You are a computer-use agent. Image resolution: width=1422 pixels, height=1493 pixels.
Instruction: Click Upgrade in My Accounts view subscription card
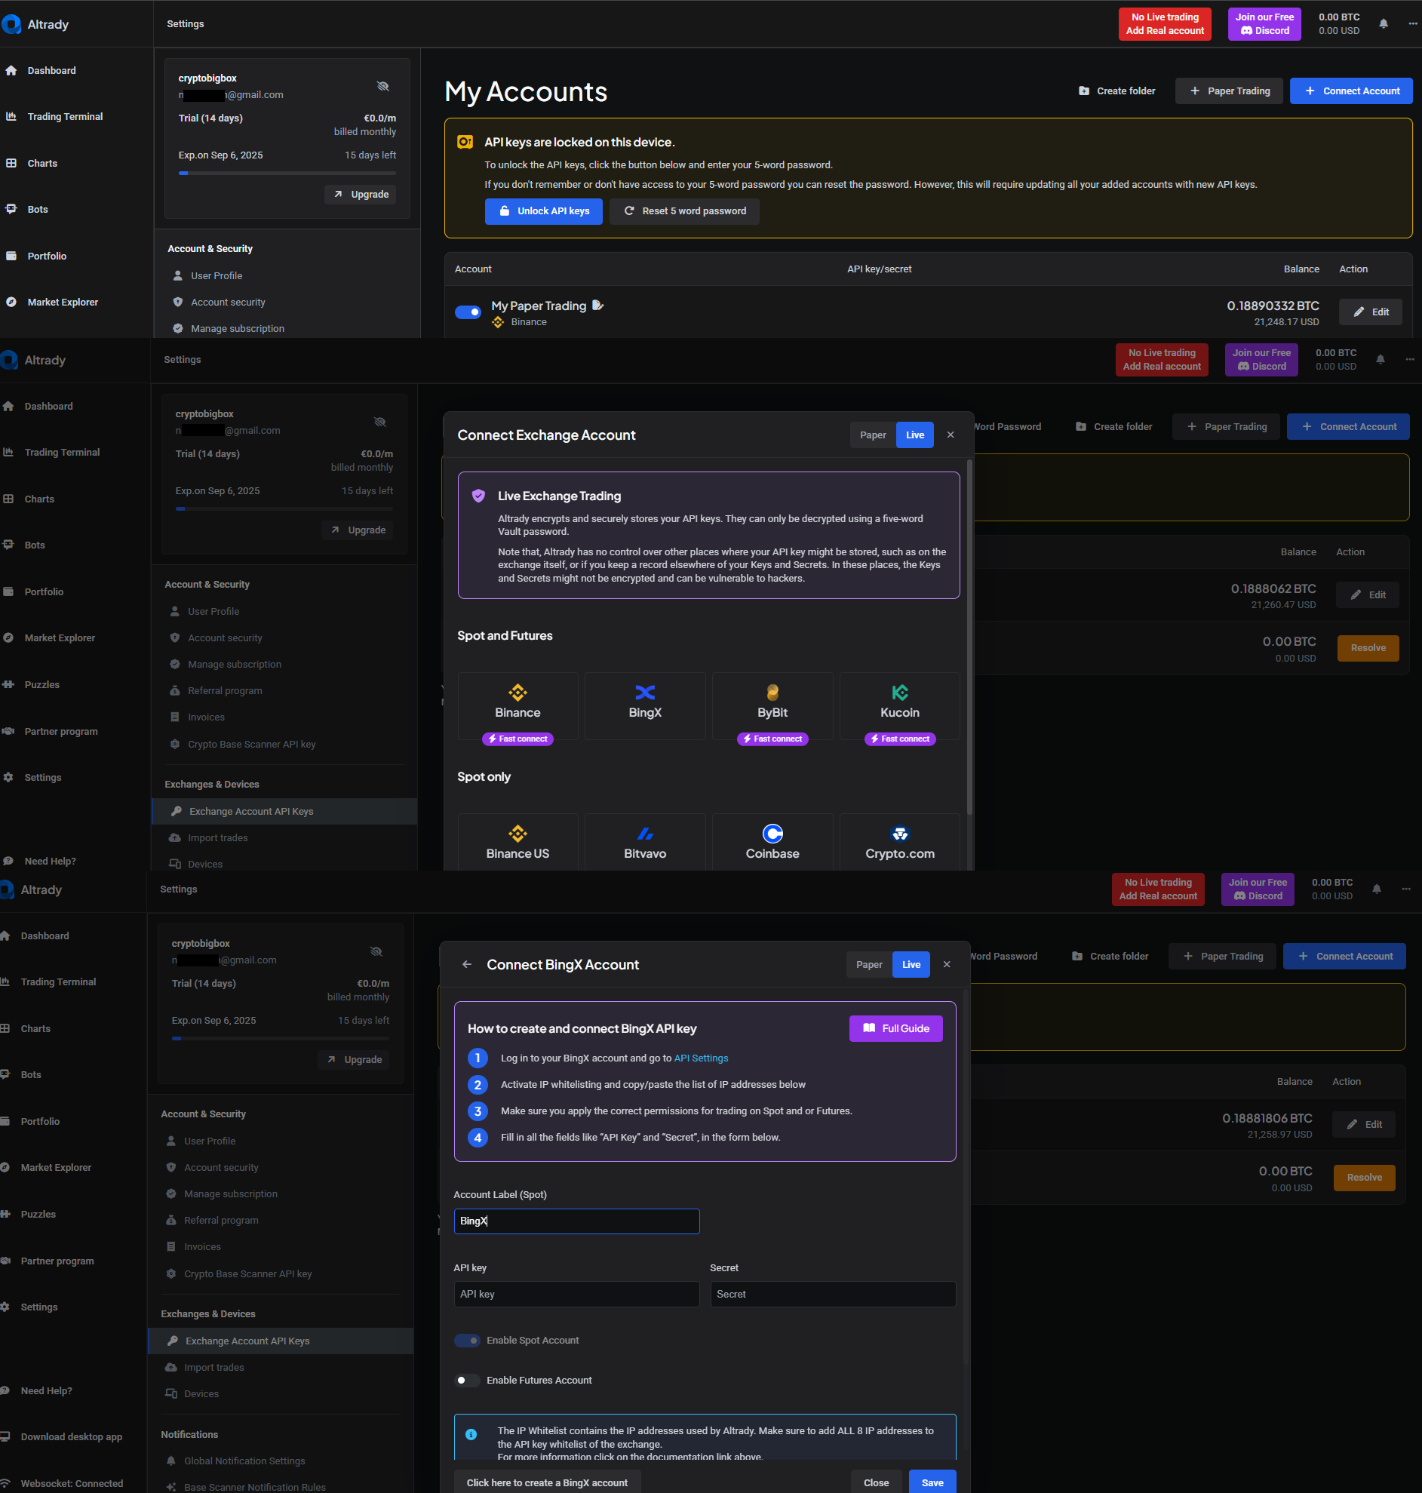click(x=361, y=195)
